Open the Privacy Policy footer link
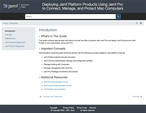This screenshot has height=113, width=146. (x=68, y=108)
